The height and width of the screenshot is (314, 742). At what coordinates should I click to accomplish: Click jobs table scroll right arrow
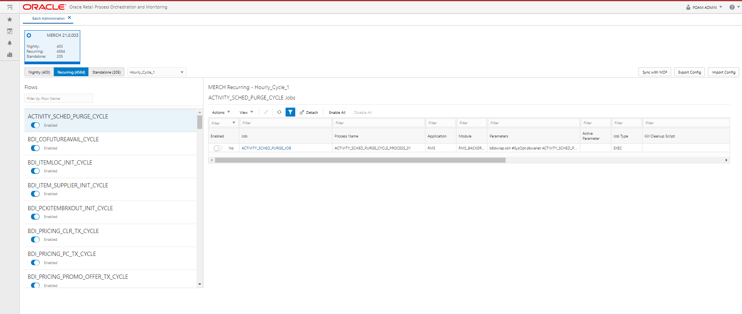coord(726,160)
